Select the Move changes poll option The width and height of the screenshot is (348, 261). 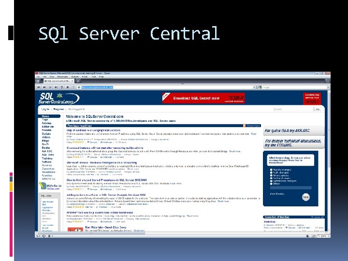pyautogui.click(x=271, y=175)
